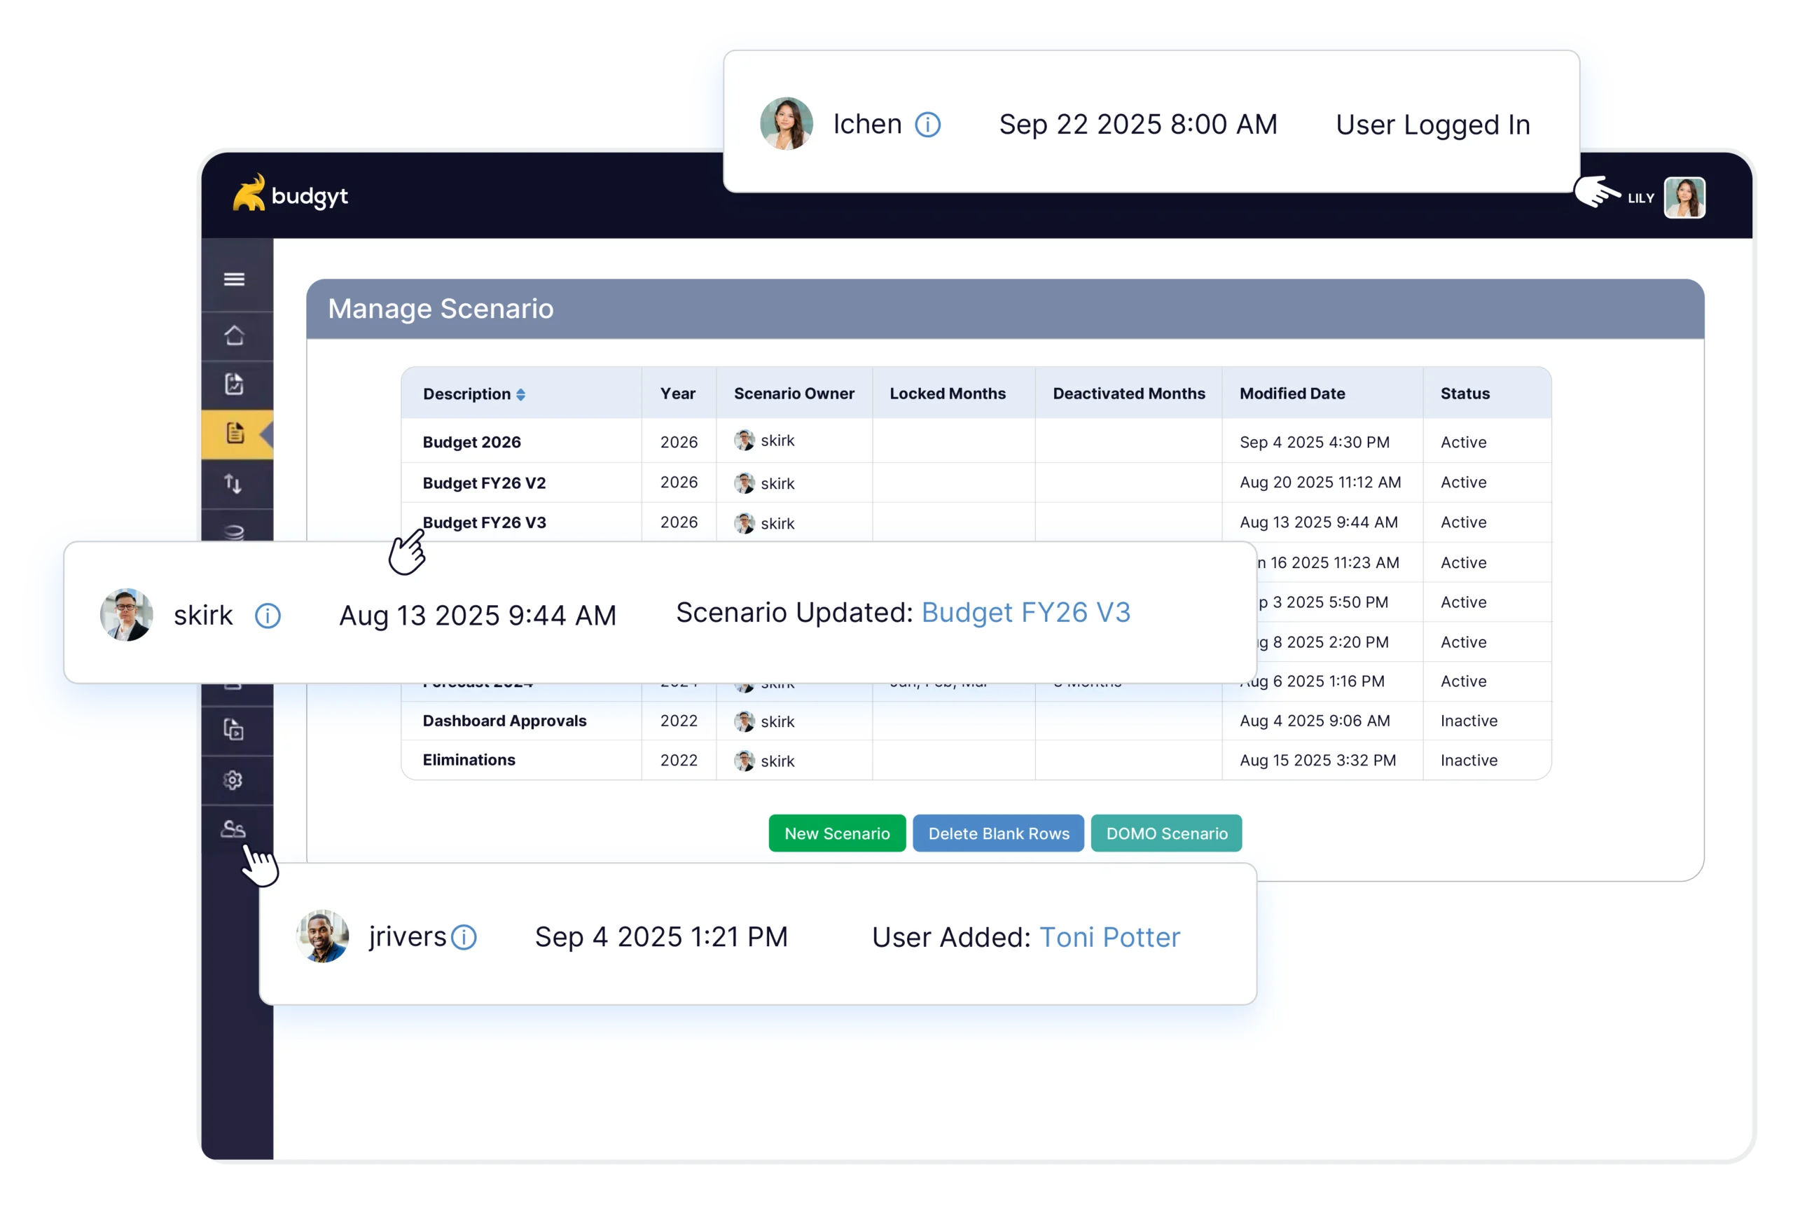Screen dimensions: 1793x1206
Task: Click info icon next to lchen
Action: [927, 125]
